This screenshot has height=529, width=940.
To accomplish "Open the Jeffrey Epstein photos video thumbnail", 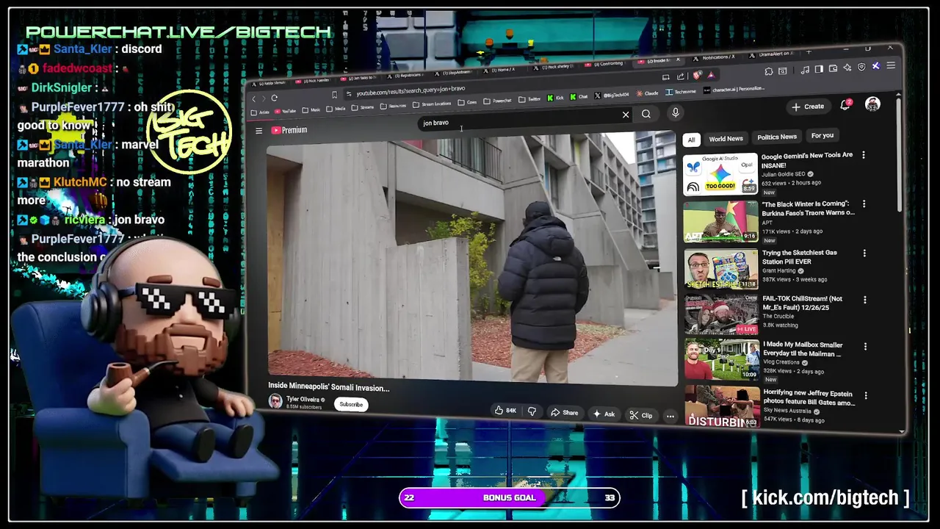I will [723, 406].
